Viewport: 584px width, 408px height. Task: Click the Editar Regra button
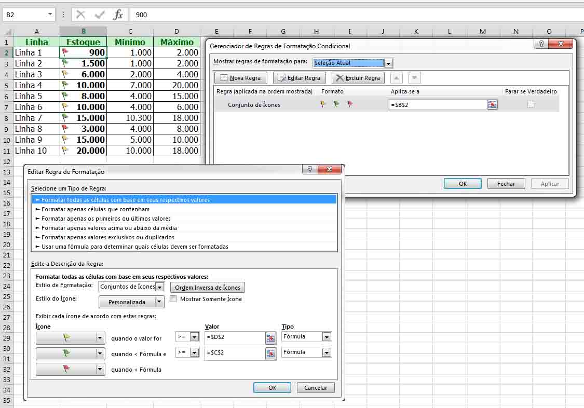pyautogui.click(x=299, y=78)
